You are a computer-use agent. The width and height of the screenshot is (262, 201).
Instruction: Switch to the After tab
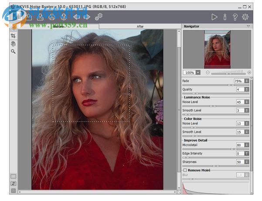click(140, 27)
